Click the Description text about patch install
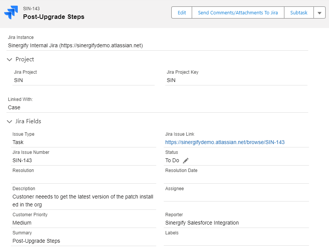 pyautogui.click(x=83, y=201)
